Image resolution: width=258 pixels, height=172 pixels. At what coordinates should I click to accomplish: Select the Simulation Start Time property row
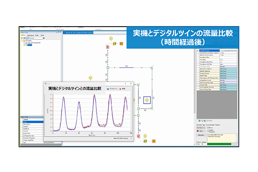point(218,62)
